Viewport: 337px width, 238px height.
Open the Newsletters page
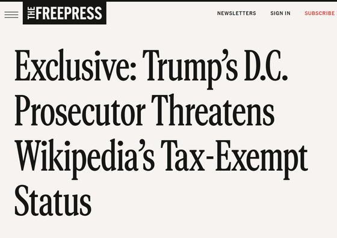(x=237, y=13)
